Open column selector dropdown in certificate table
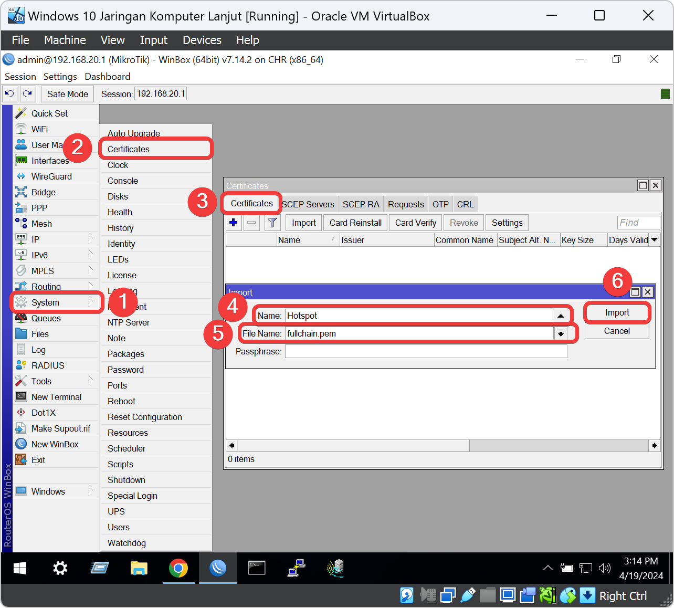 pyautogui.click(x=655, y=240)
